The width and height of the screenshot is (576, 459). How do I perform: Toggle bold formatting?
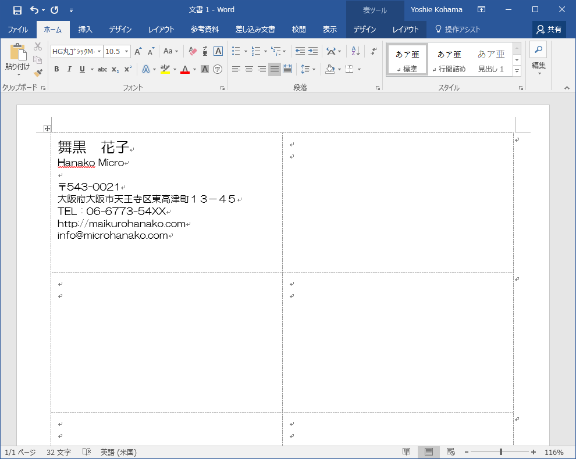click(56, 69)
